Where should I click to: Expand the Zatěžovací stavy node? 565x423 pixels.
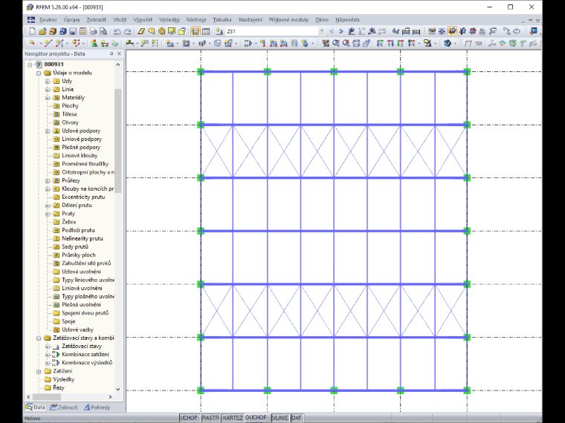[x=48, y=347]
